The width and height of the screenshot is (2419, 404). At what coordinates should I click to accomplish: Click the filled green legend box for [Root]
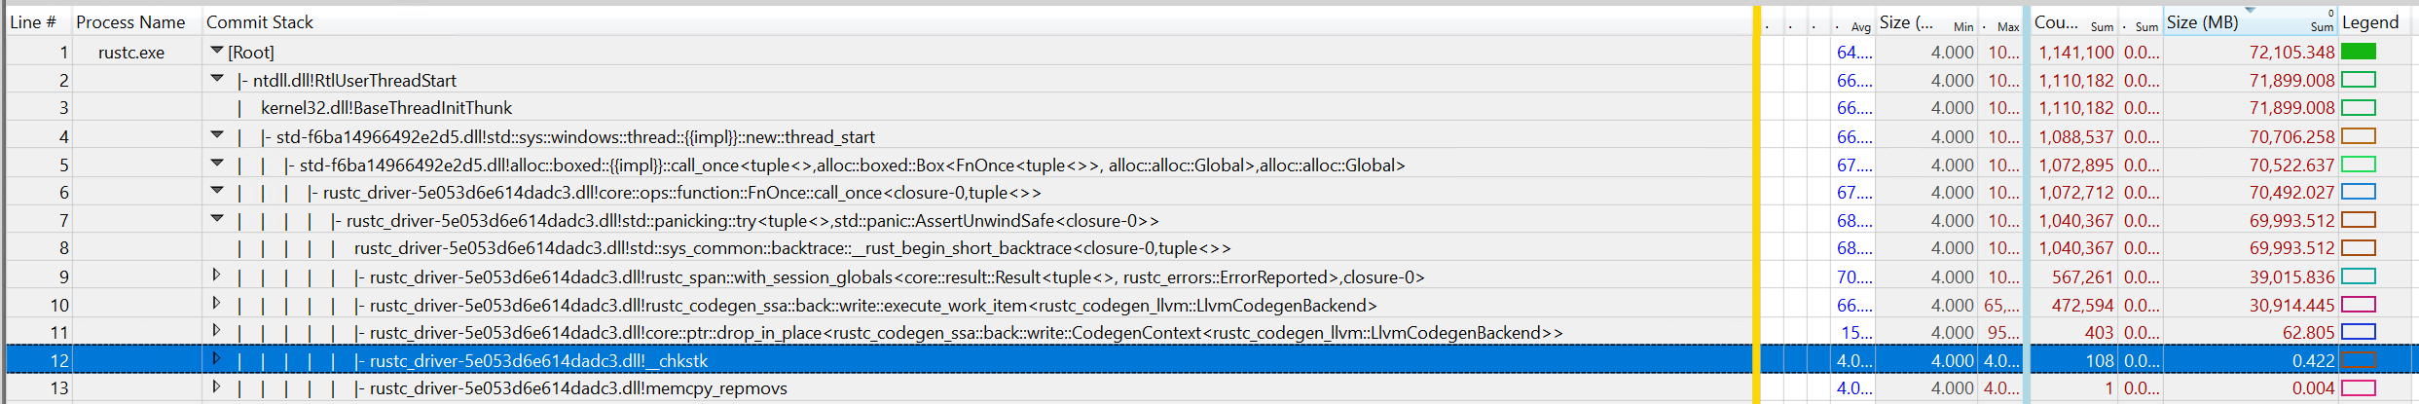pos(2358,52)
